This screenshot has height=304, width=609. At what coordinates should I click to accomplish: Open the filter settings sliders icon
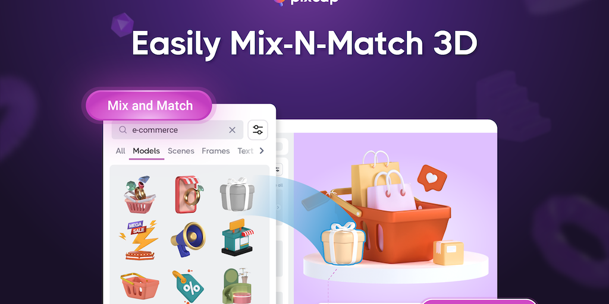(258, 130)
